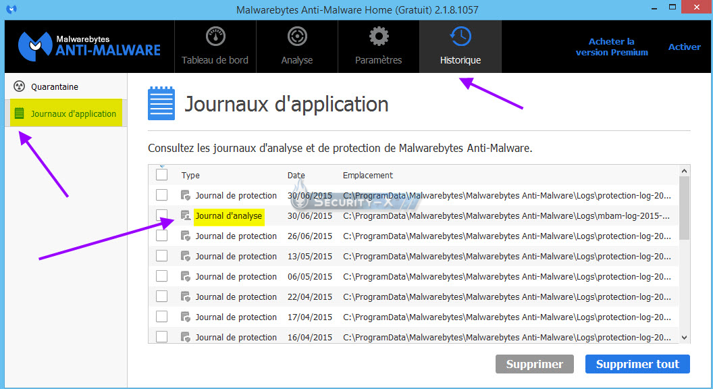This screenshot has height=389, width=713.
Task: Click the 22/04/2015 date cell
Action: pos(310,296)
